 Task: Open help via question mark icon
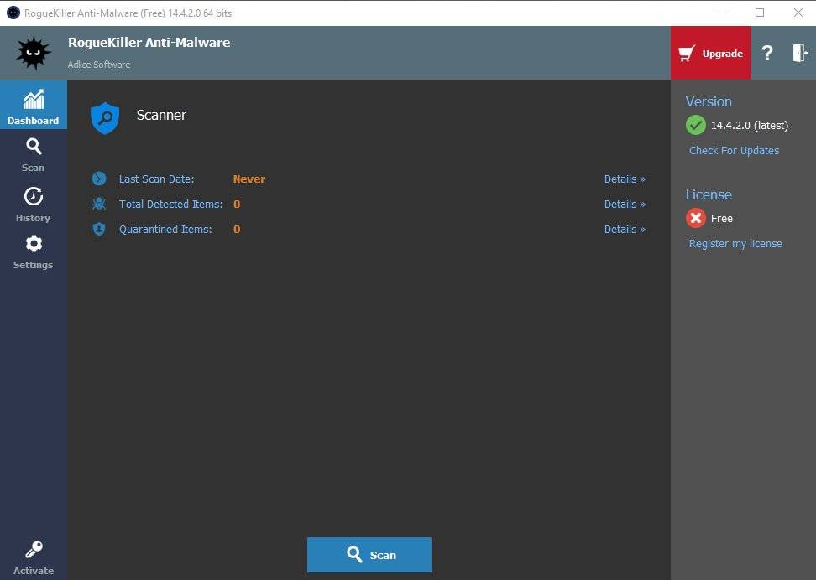pos(767,53)
